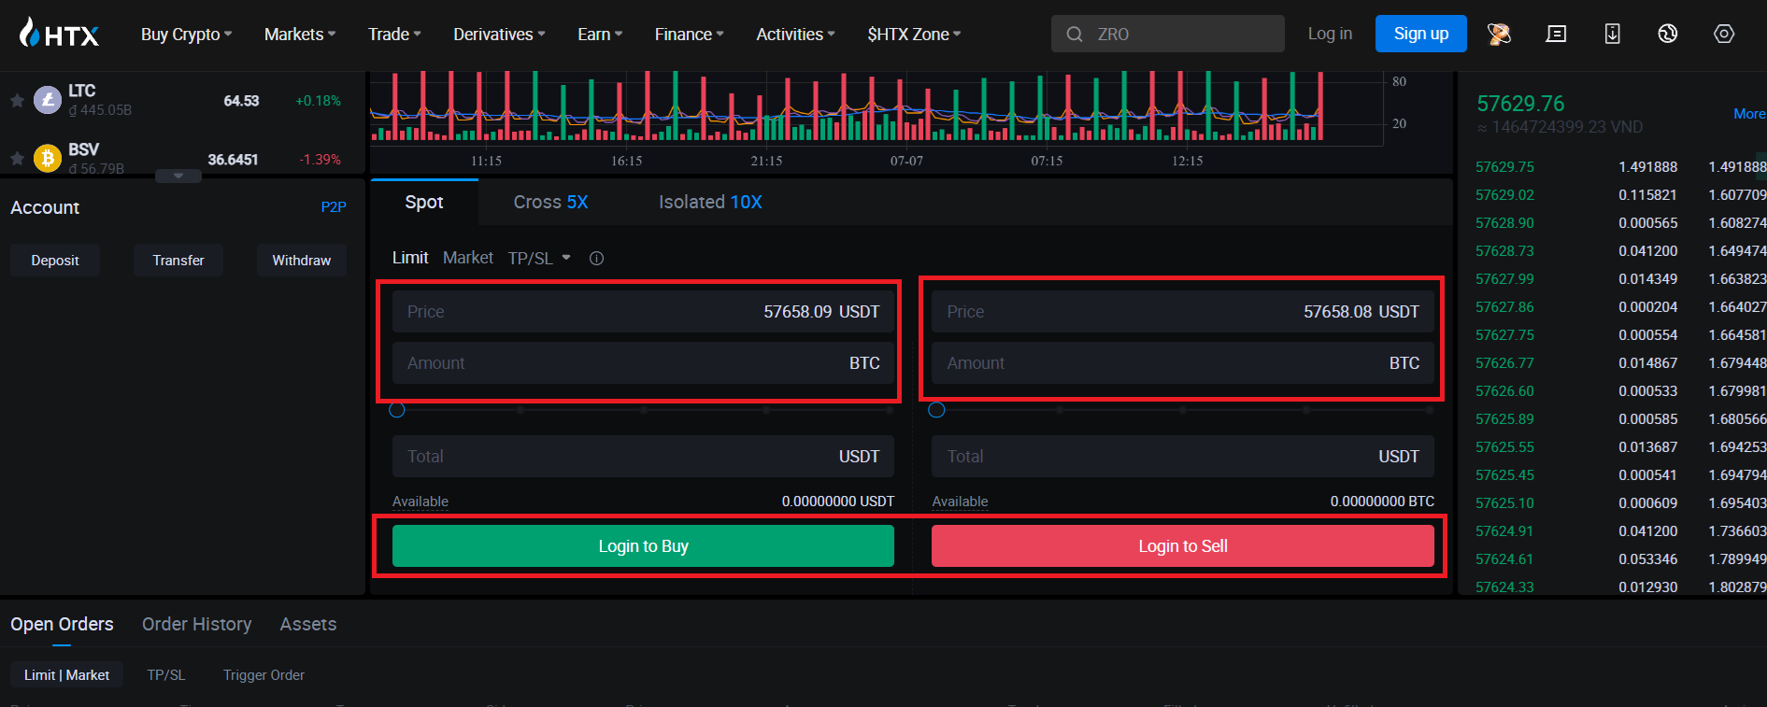
Task: Click the sell Total USDT field
Action: pos(1183,456)
